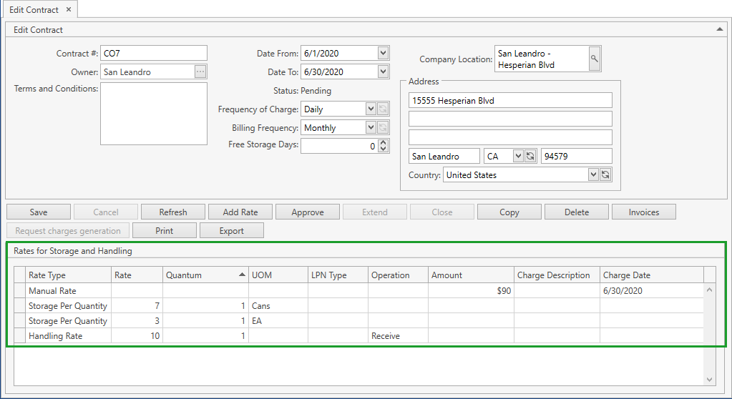Select the Edit Contract tab
The height and width of the screenshot is (399, 732).
tap(34, 10)
